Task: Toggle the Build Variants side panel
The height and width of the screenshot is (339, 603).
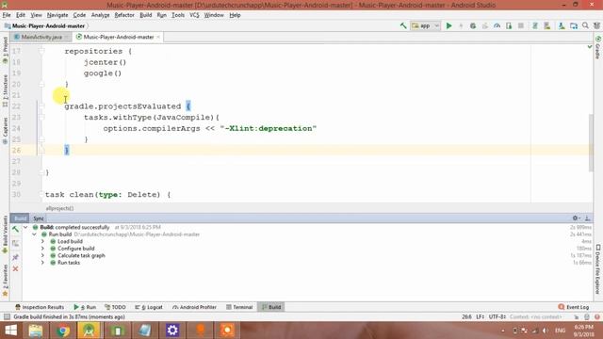Action: point(5,234)
